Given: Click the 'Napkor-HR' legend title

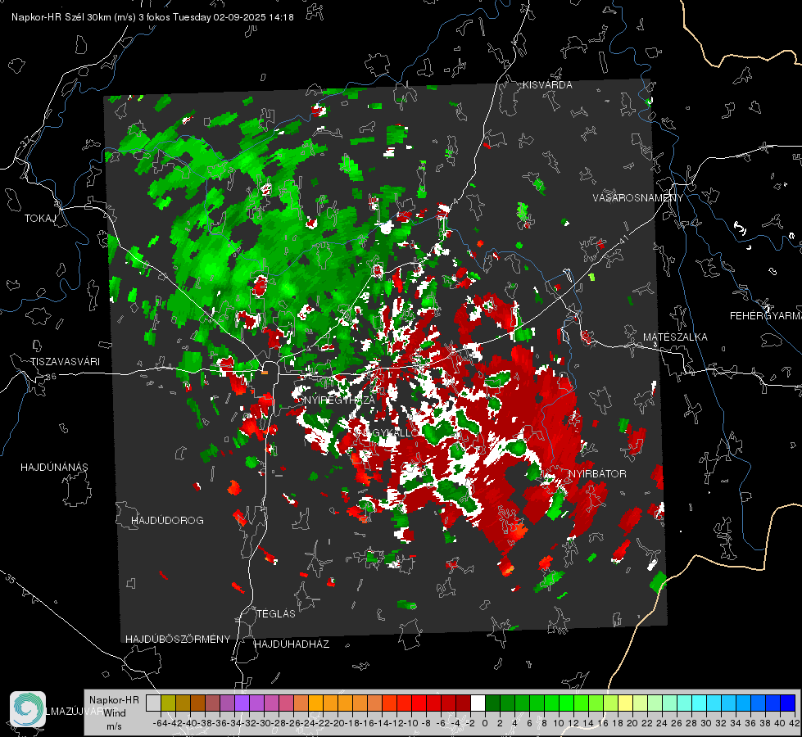Looking at the screenshot, I should click(x=114, y=700).
